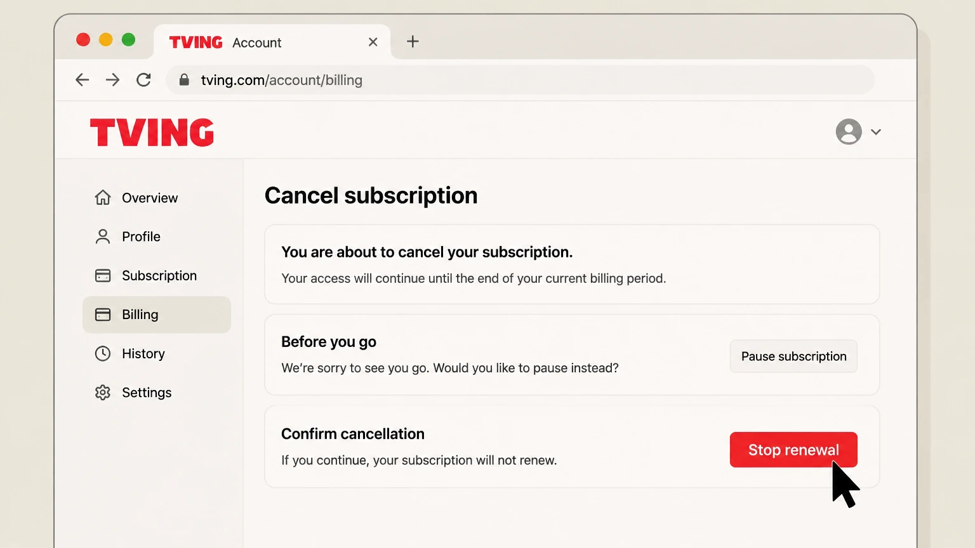Select Billing in sidebar

click(157, 315)
